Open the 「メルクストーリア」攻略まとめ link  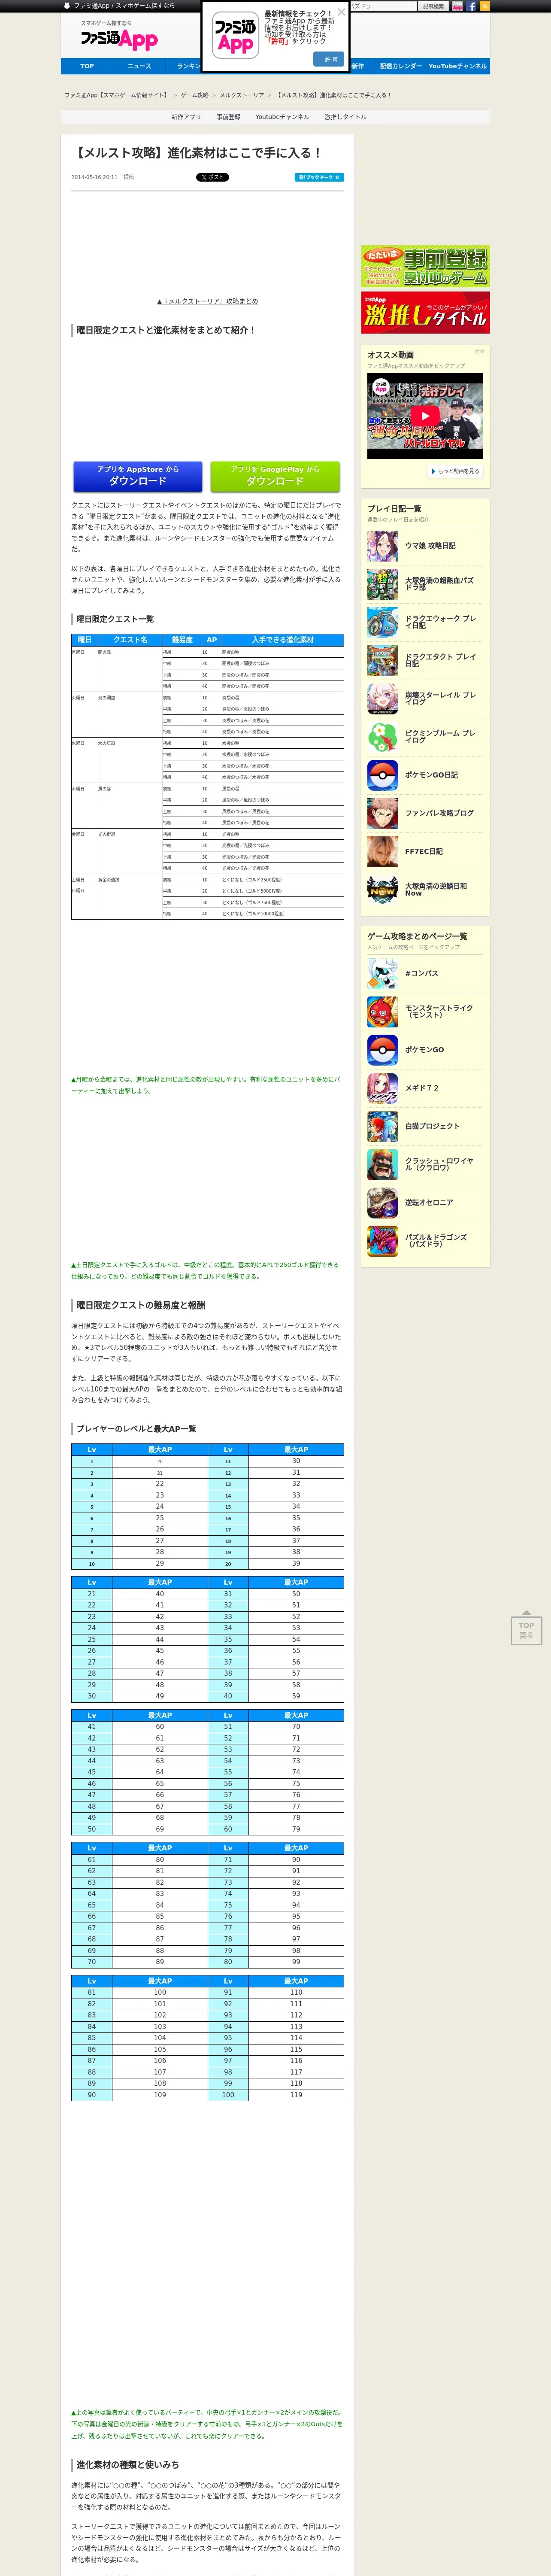[207, 301]
